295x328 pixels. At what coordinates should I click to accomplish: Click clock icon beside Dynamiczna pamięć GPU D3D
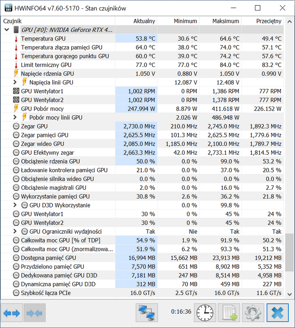pyautogui.click(x=16, y=284)
